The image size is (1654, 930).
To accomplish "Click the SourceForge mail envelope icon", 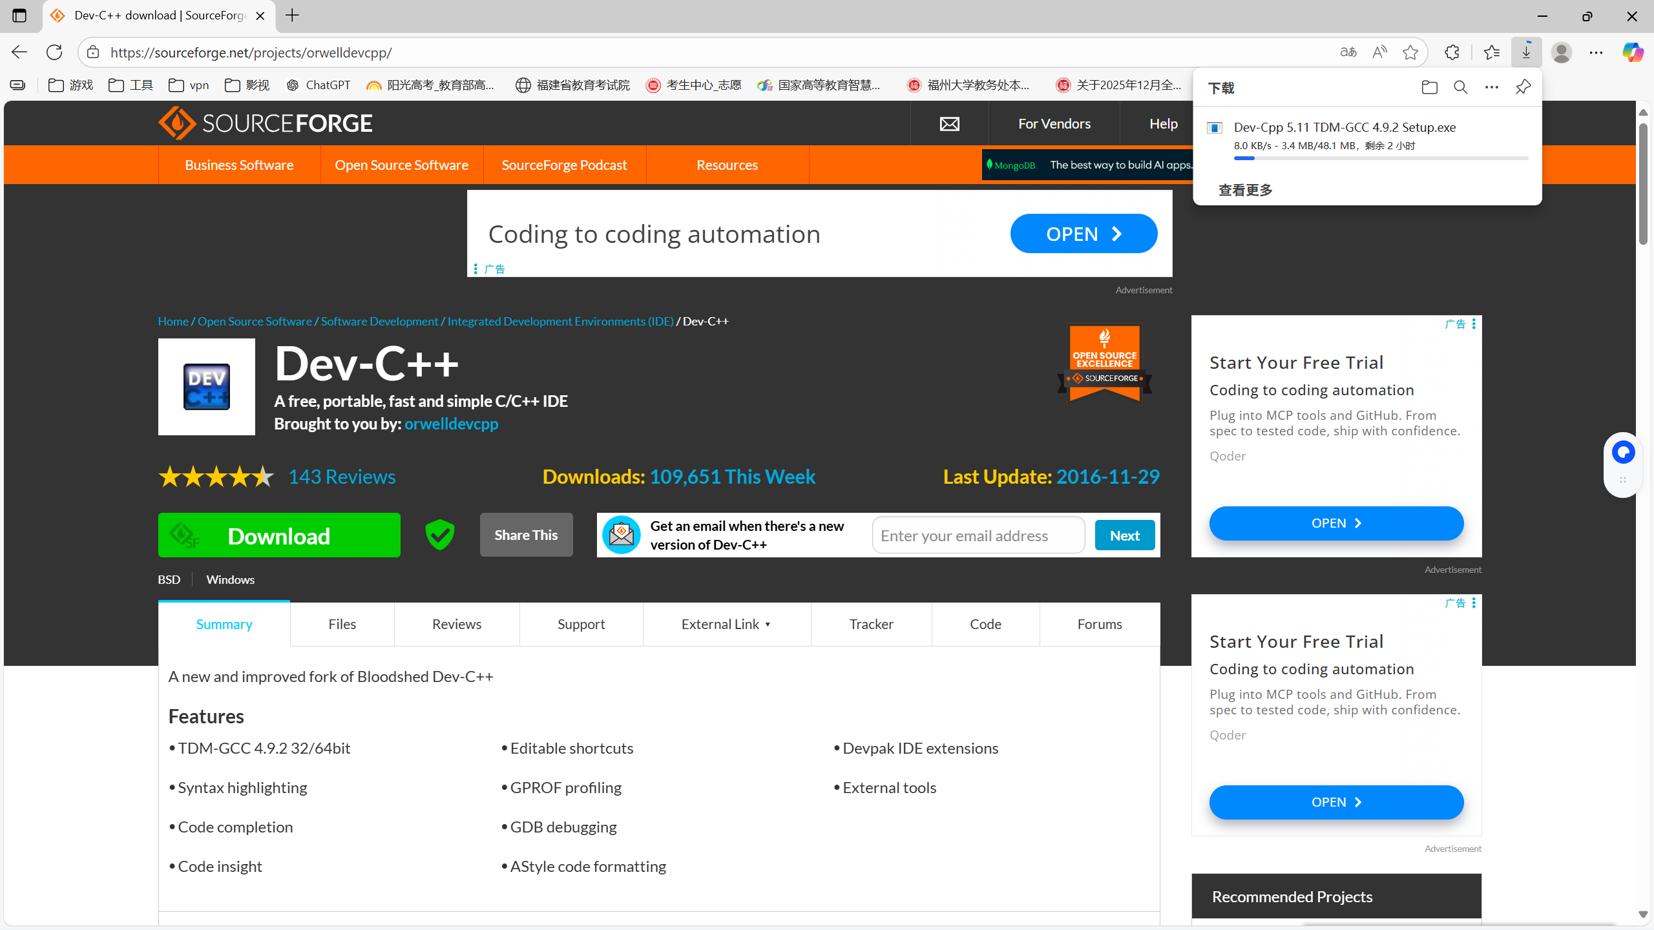I will (x=949, y=123).
